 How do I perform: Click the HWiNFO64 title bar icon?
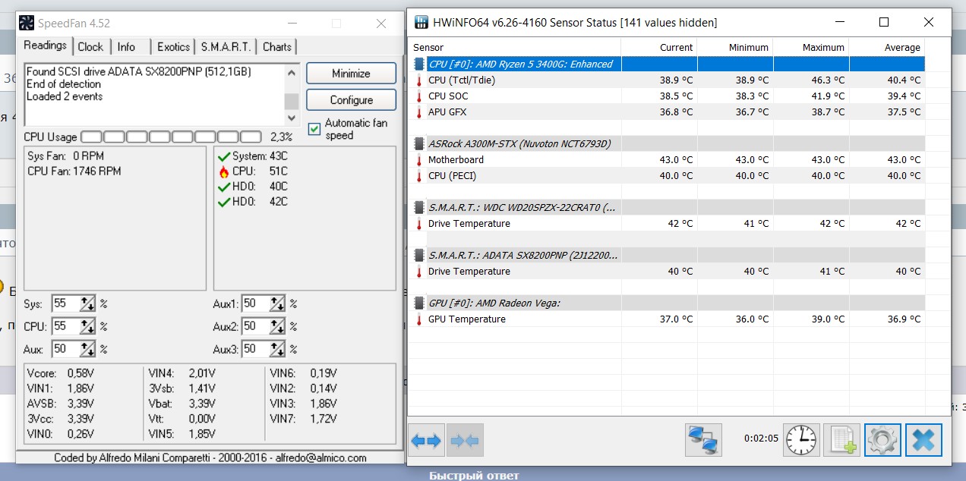click(x=420, y=22)
